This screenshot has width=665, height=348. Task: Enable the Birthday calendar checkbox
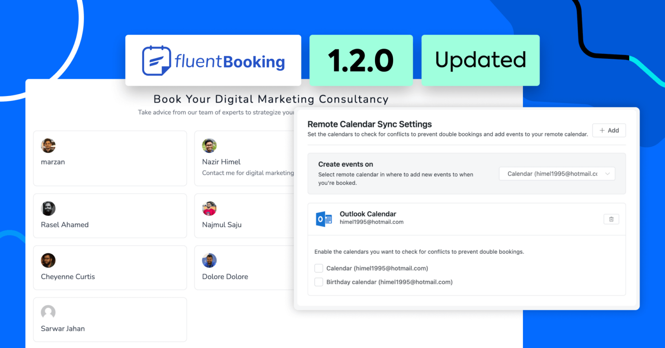click(319, 282)
